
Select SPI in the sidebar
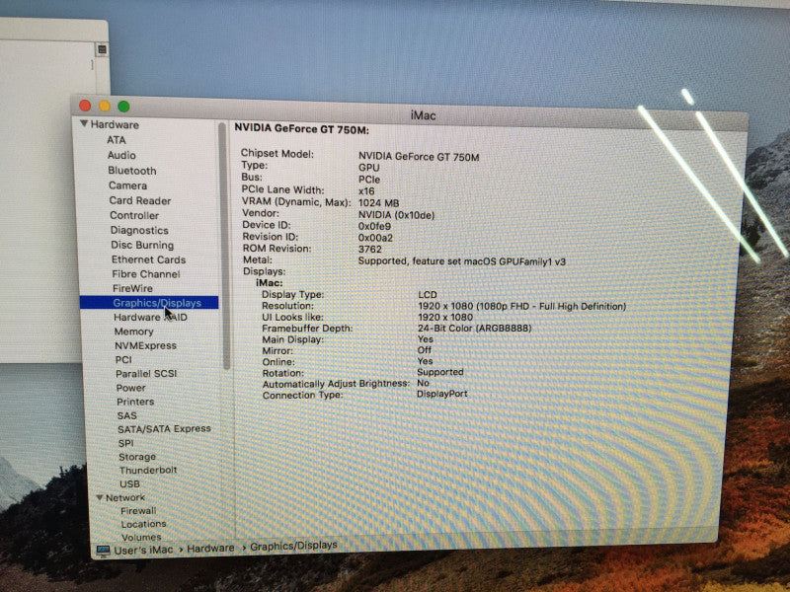coord(126,443)
